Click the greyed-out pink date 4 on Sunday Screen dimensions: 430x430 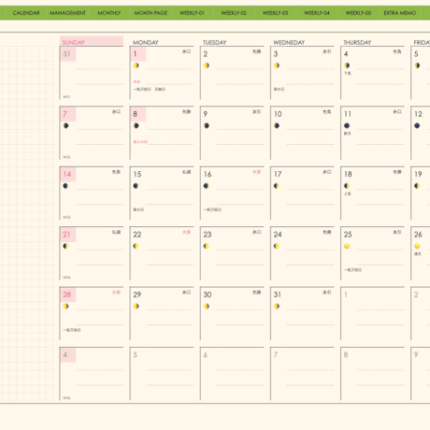click(65, 354)
